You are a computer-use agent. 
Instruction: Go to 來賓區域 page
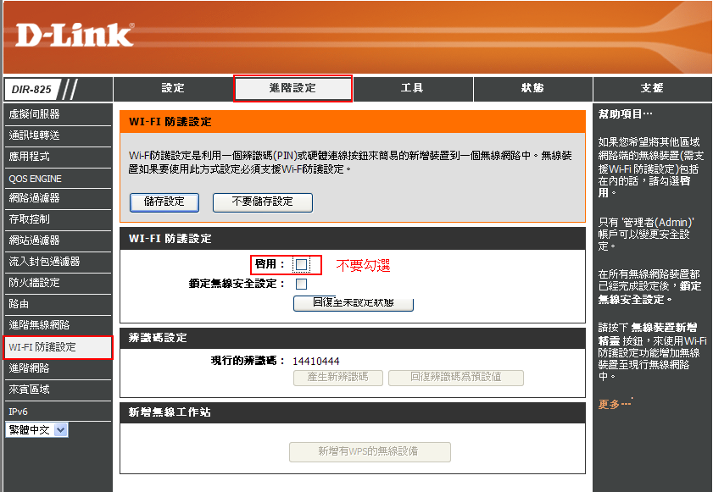click(x=58, y=390)
